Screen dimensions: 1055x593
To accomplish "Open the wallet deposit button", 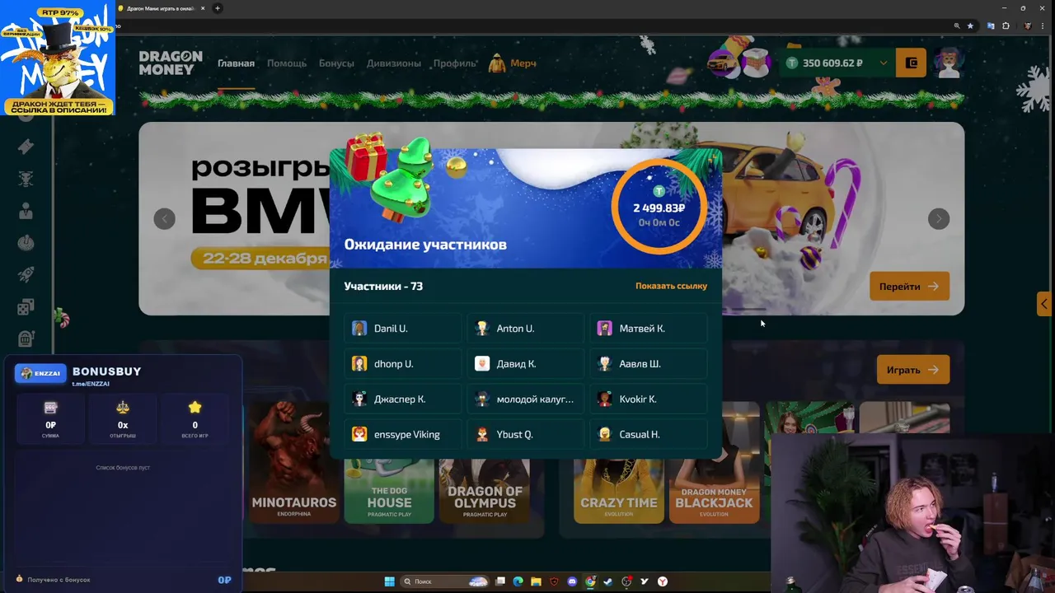I will click(911, 63).
